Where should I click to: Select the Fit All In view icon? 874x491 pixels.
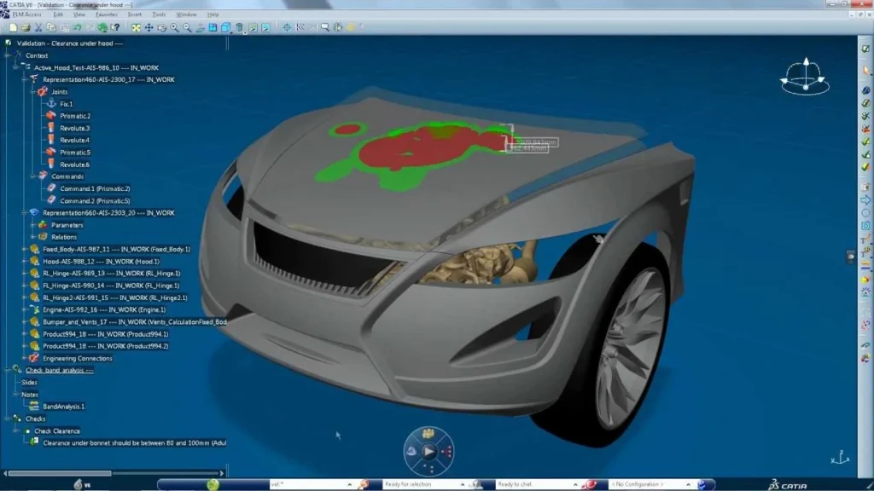pos(136,27)
